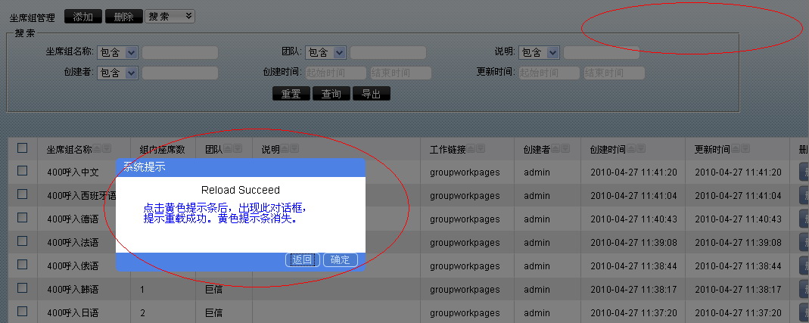
Task: Click descending sort icon for 说明 column
Action: (295, 150)
